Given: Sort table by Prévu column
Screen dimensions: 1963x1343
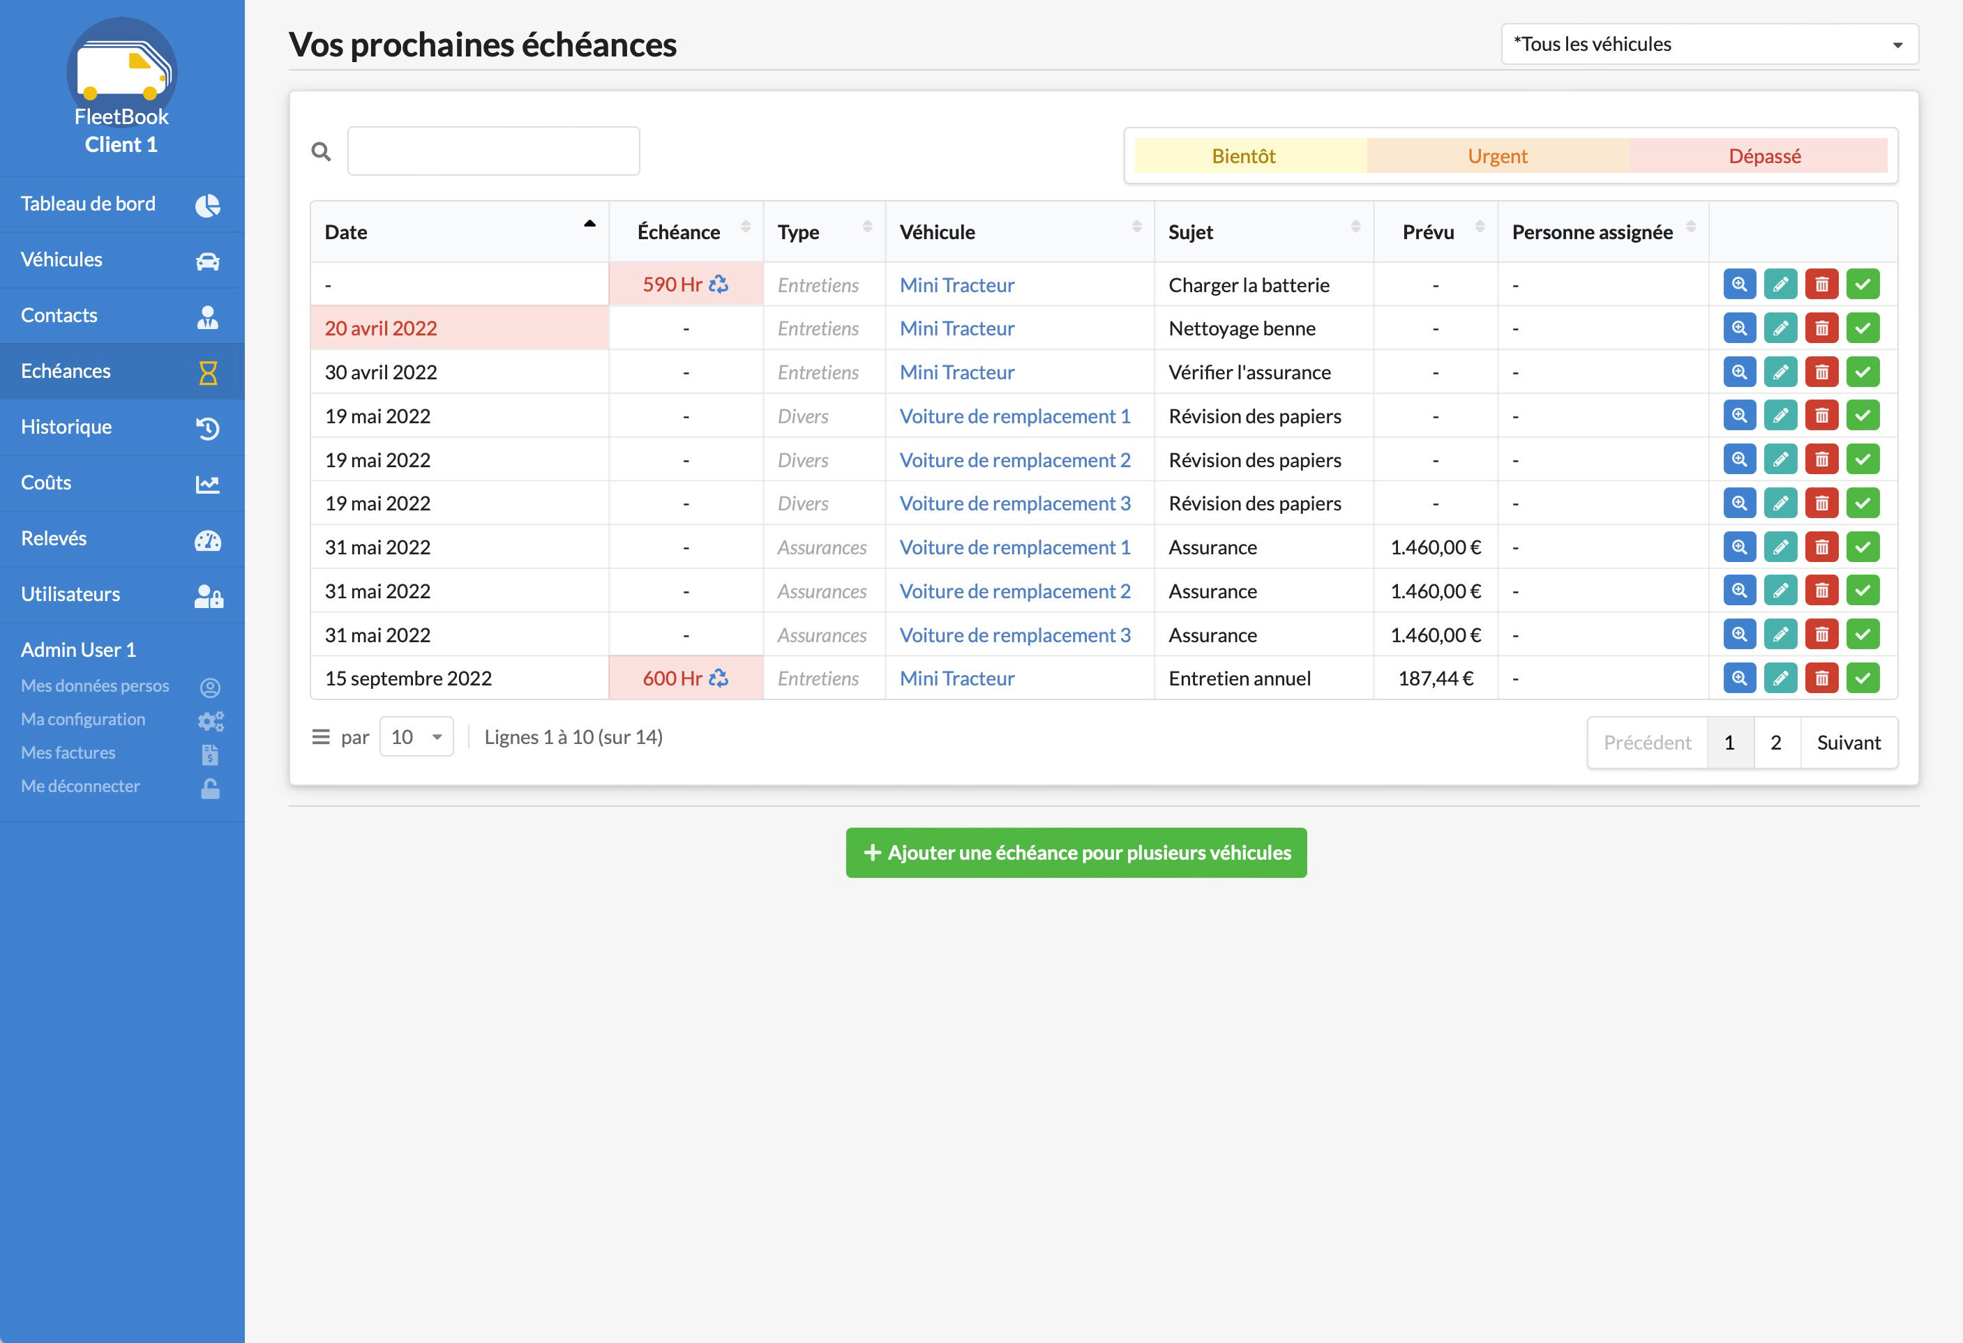Looking at the screenshot, I should click(1436, 232).
